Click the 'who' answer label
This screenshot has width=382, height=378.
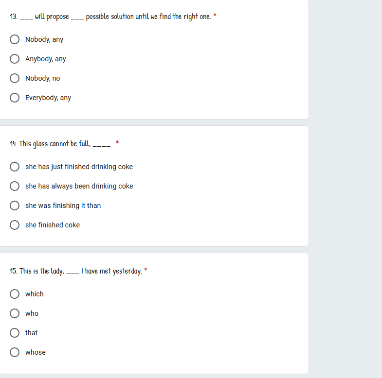(32, 313)
